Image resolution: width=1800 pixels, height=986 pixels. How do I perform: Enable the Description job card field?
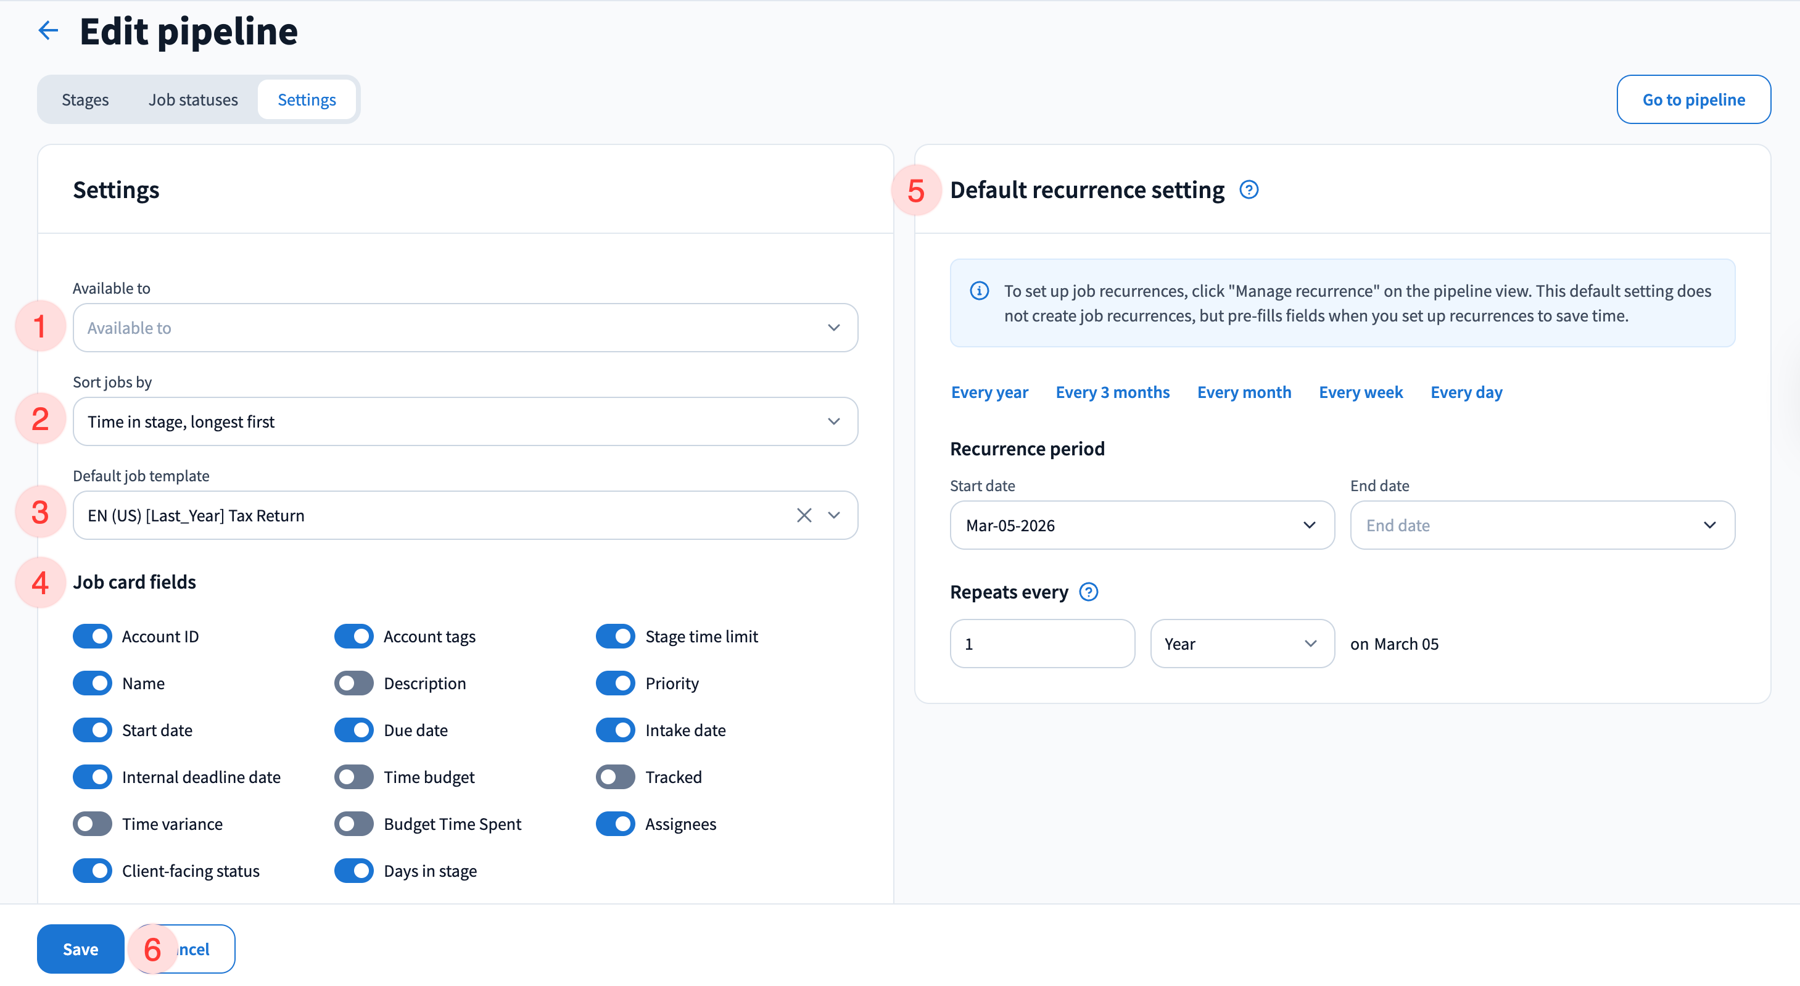[x=353, y=682]
